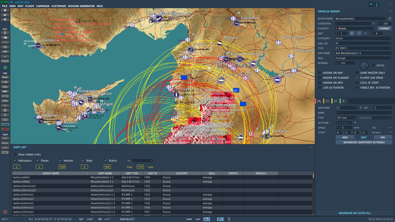Open the FLIGHT menu
The height and width of the screenshot is (222, 395).
pos(30,6)
